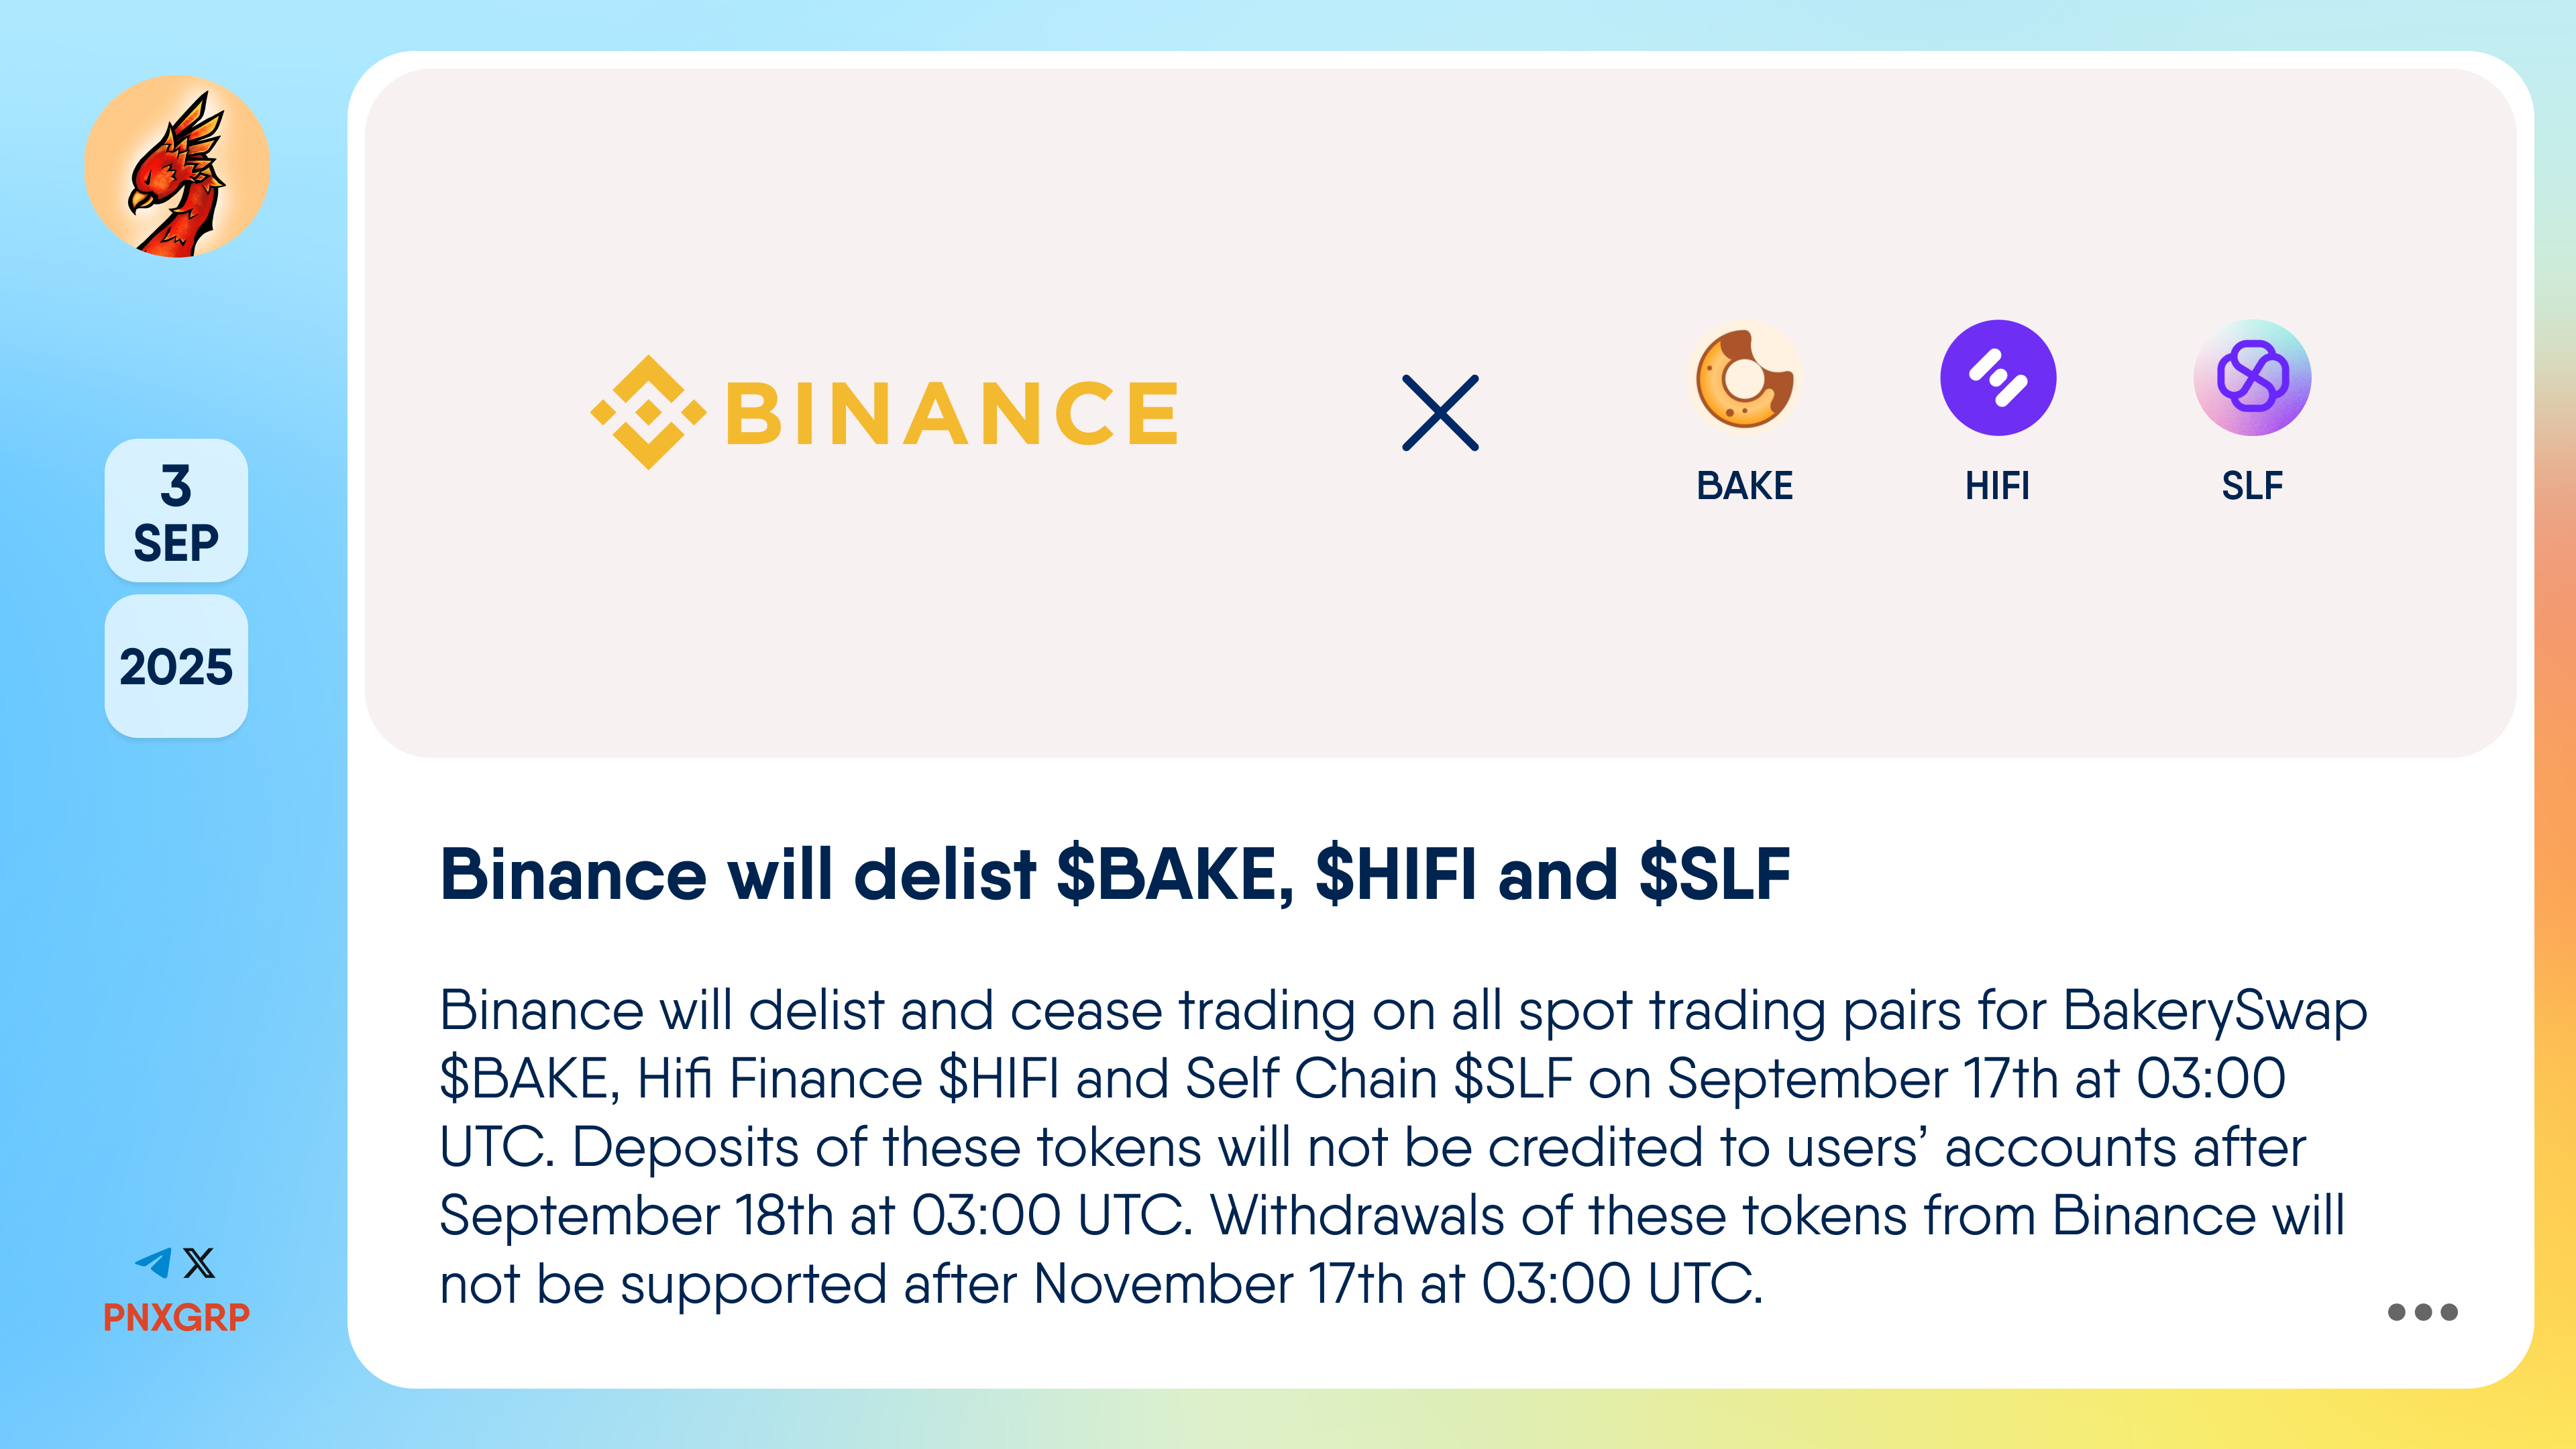Click the PNXGRP handle text
This screenshot has width=2576, height=1449.
(x=177, y=1317)
